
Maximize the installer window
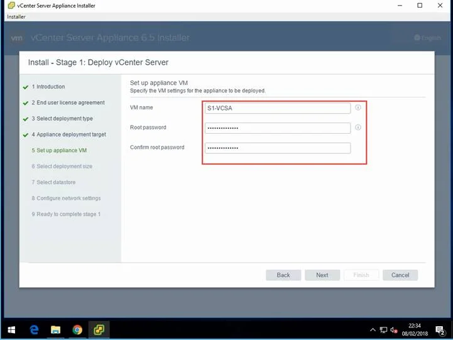pyautogui.click(x=420, y=6)
